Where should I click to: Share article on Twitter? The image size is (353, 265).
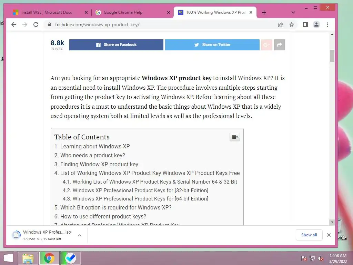point(212,45)
